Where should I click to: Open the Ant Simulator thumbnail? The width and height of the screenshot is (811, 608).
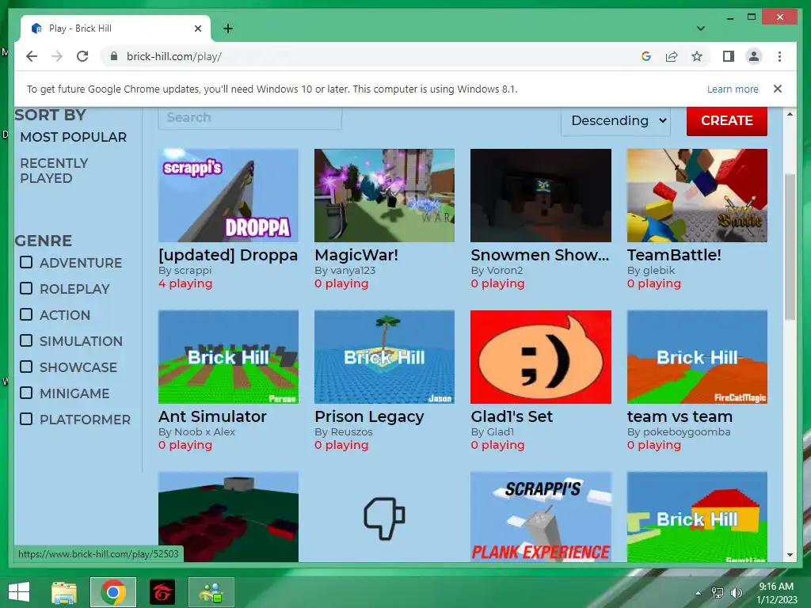tap(228, 357)
